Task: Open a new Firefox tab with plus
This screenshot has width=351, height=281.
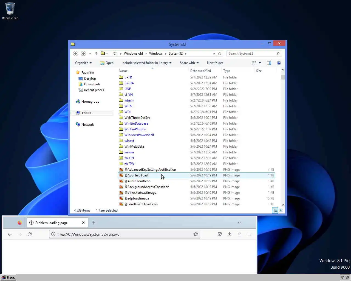Action: 94,223
